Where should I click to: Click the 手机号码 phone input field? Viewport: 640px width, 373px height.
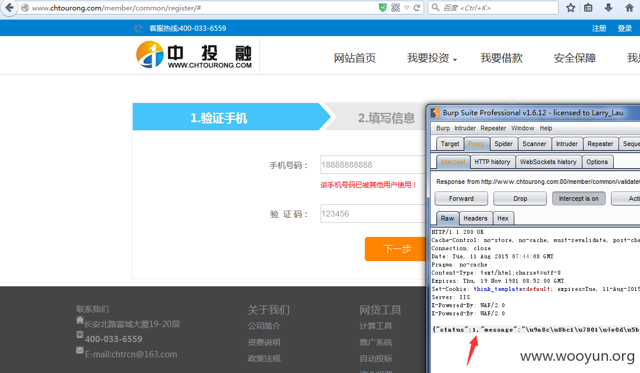(x=373, y=165)
